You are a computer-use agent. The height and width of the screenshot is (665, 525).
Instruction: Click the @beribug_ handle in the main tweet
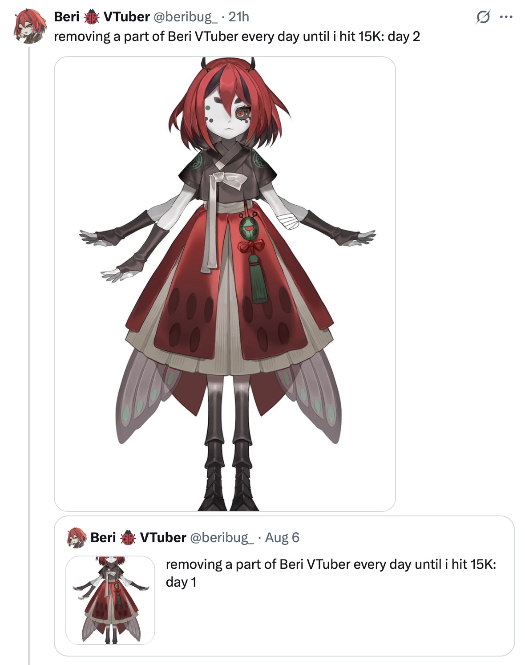coord(185,17)
